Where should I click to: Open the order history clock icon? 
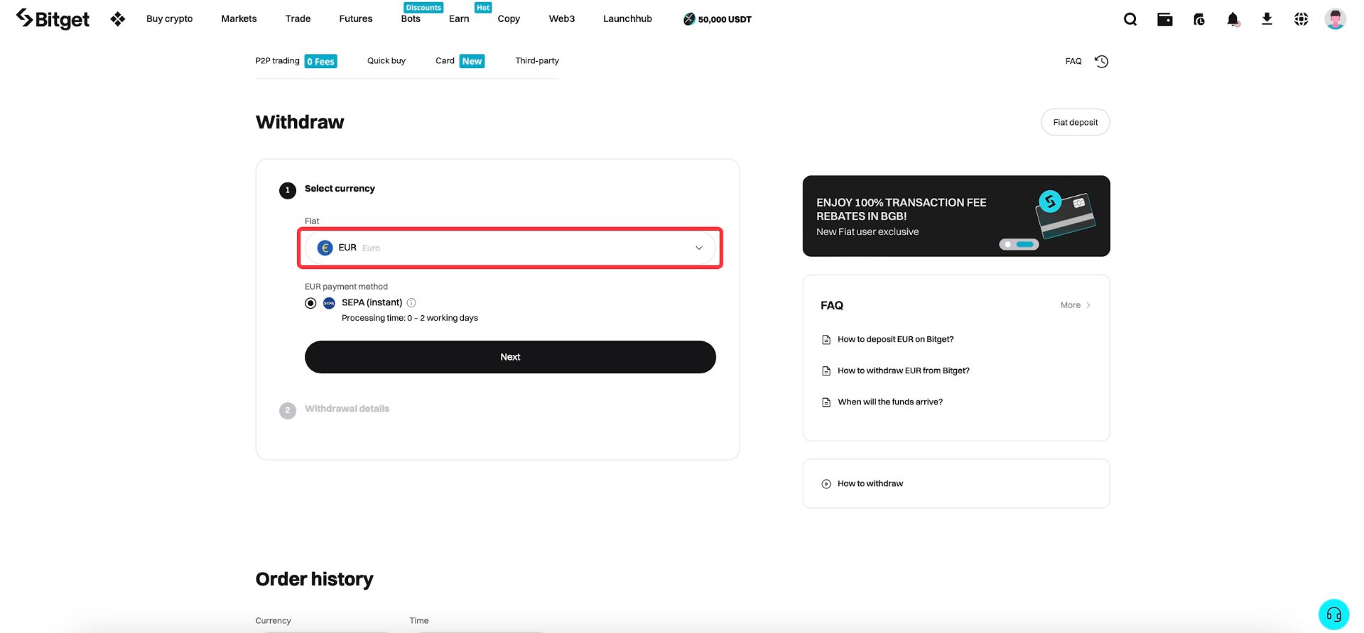tap(1102, 61)
